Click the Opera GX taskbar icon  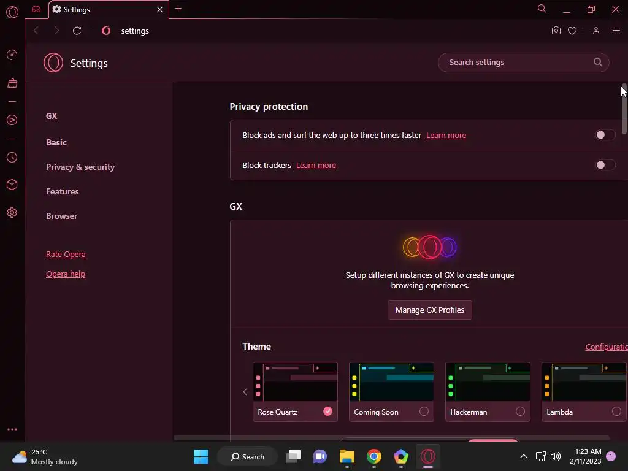(x=427, y=456)
